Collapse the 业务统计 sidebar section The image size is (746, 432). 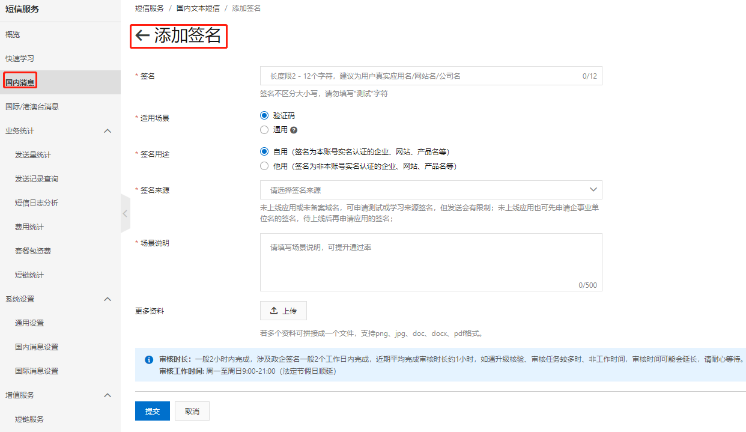pos(108,131)
